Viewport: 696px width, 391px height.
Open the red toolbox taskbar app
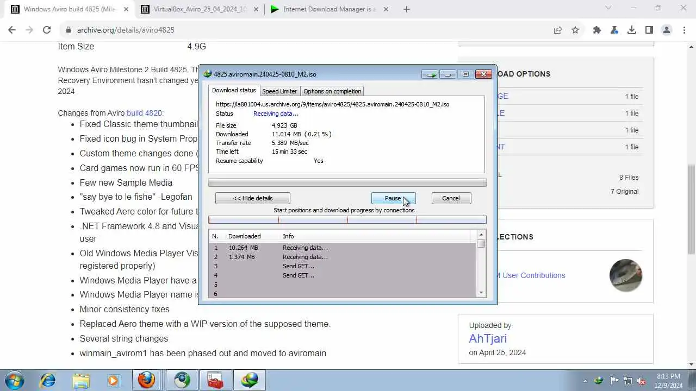(216, 380)
